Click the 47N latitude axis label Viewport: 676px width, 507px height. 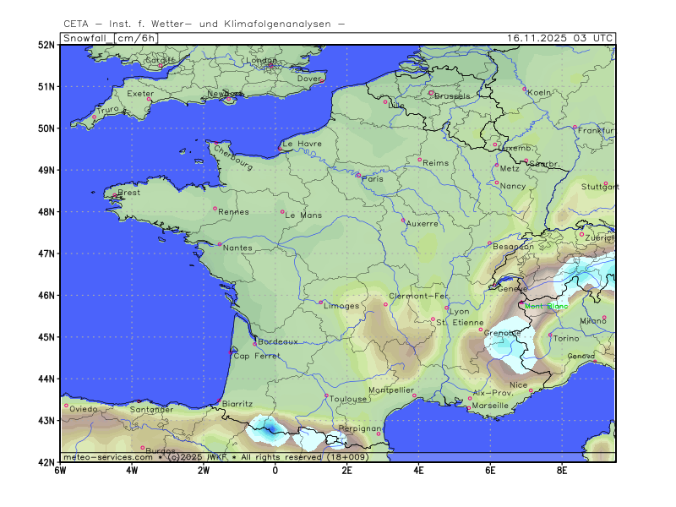coord(46,253)
